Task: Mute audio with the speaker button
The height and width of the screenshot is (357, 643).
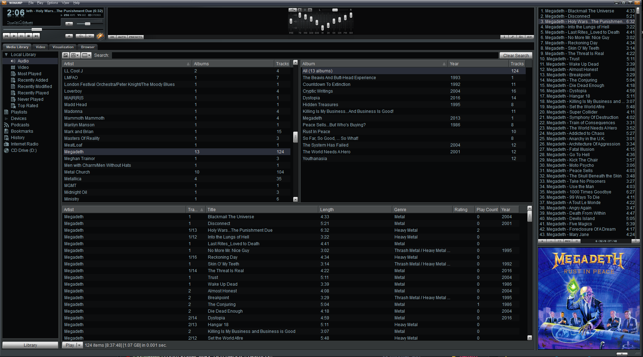Action: pos(69,24)
